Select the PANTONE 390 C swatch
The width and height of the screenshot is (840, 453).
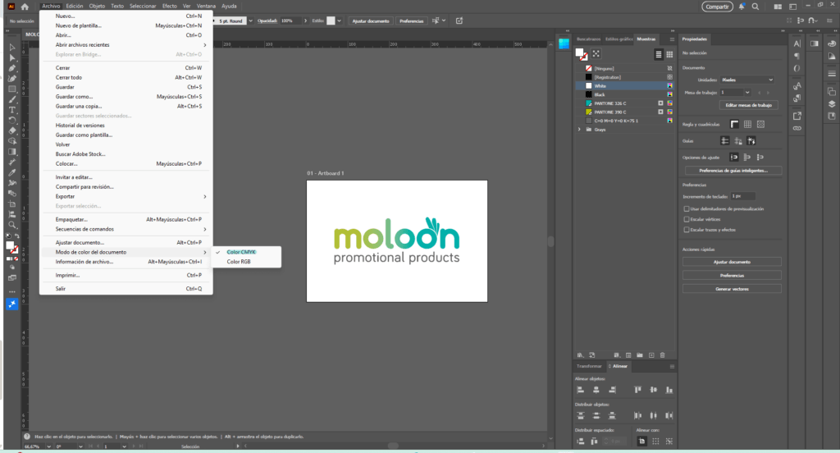(x=624, y=112)
